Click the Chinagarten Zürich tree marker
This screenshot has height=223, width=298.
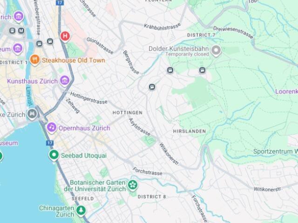point(81,210)
